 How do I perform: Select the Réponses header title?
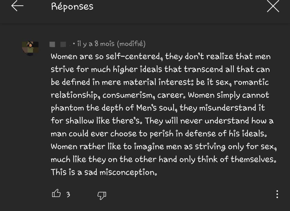coord(72,6)
